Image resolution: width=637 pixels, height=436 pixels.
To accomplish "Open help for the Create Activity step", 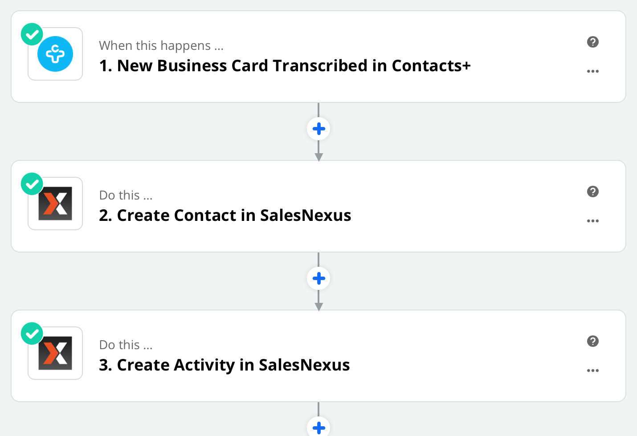I will tap(593, 341).
